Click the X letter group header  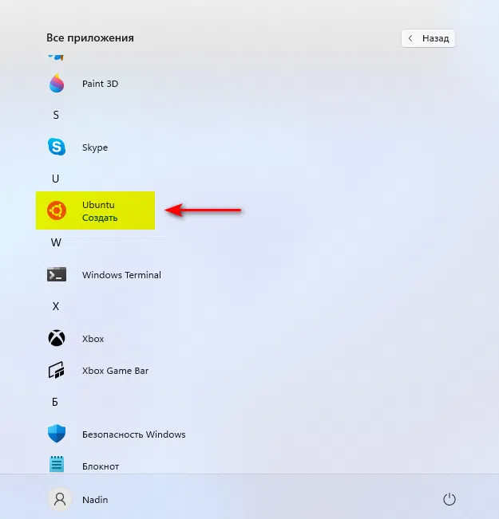point(56,306)
